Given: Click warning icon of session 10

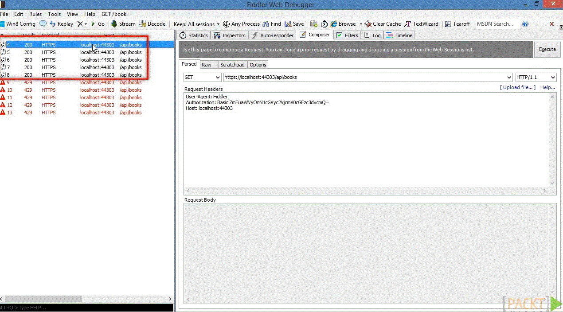Looking at the screenshot, I should coord(3,90).
